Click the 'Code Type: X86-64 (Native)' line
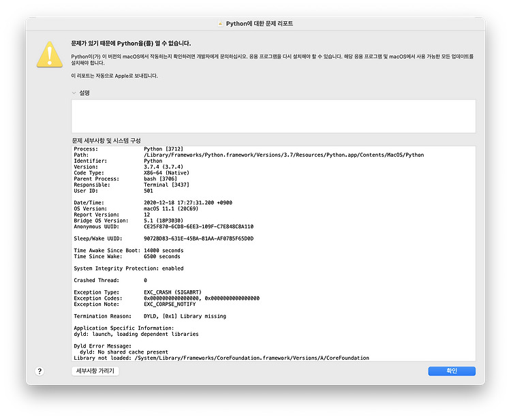Viewport: 511px width, 419px height. (x=131, y=173)
